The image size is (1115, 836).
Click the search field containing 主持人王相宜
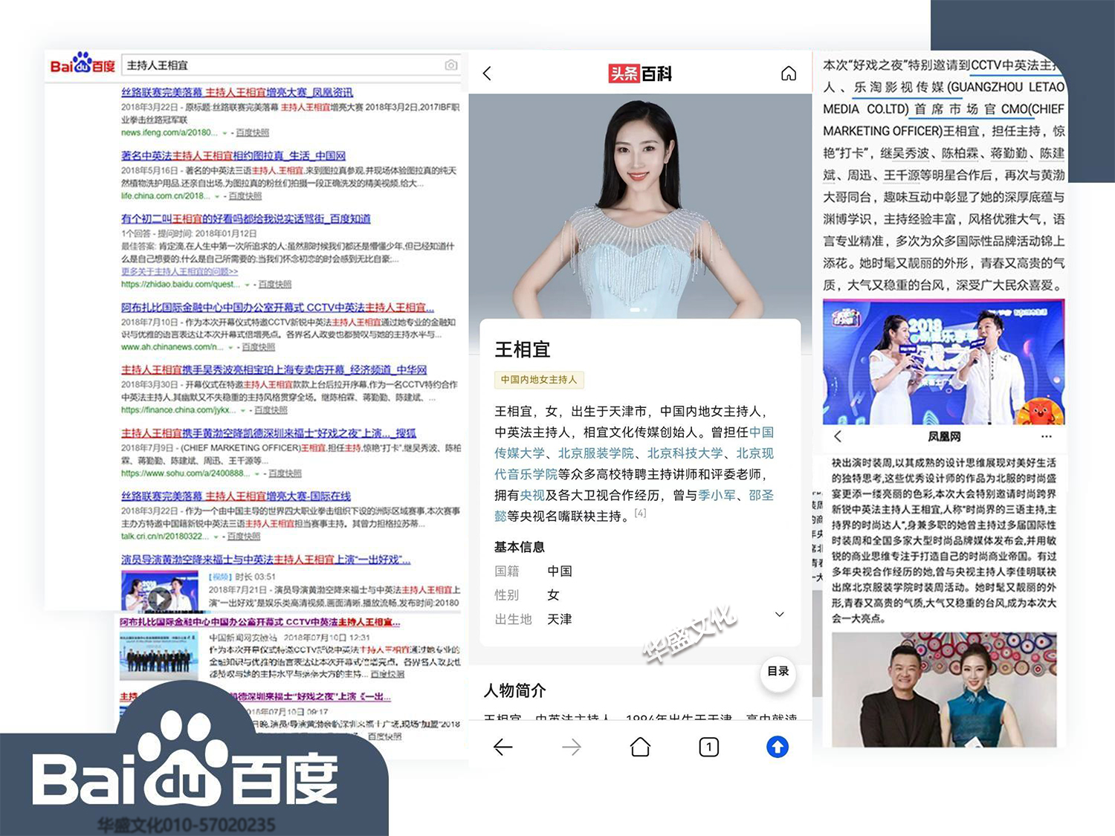point(291,65)
